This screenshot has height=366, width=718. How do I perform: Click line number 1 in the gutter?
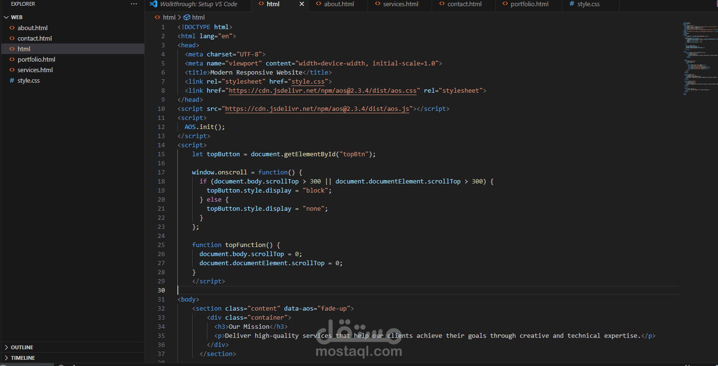pyautogui.click(x=163, y=27)
